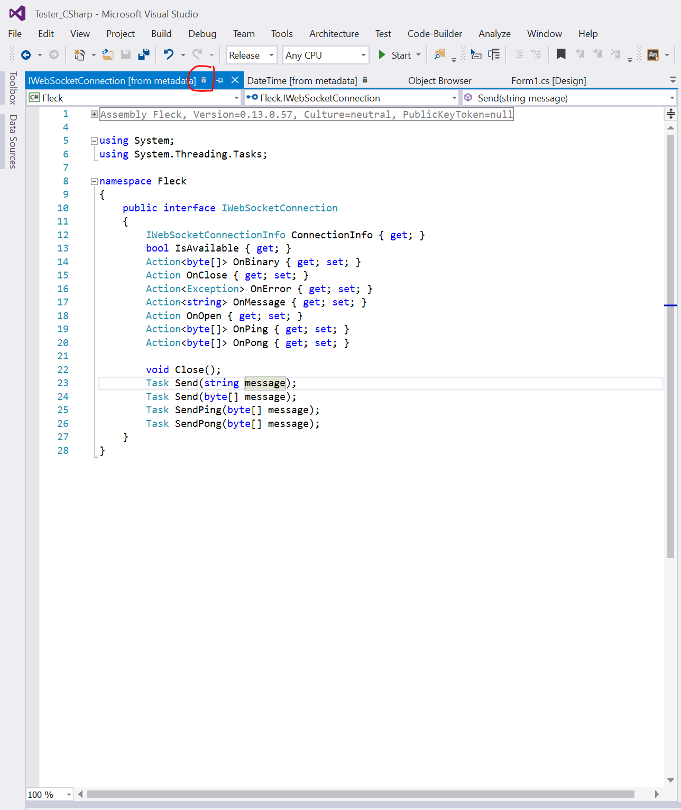This screenshot has width=681, height=810.
Task: Click the Find in Files toolbar icon
Action: pyautogui.click(x=439, y=54)
